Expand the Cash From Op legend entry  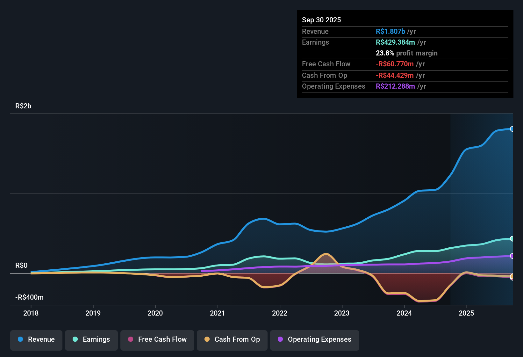point(232,339)
